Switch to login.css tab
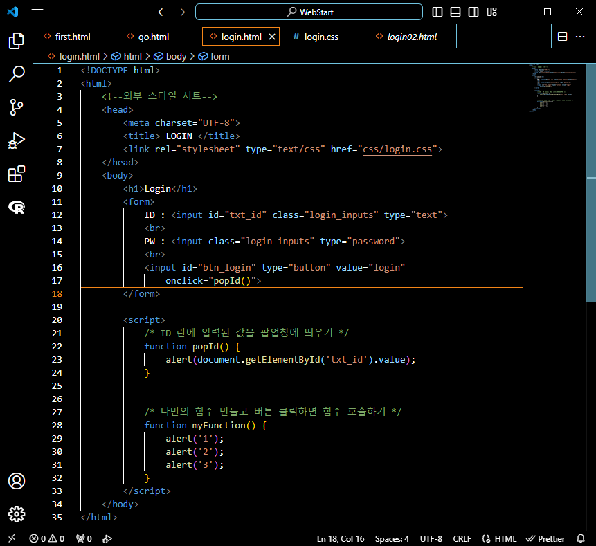 (x=323, y=37)
